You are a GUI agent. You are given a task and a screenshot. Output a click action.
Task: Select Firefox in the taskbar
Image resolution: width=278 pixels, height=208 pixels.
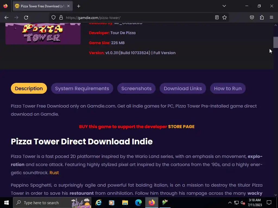[151, 203]
